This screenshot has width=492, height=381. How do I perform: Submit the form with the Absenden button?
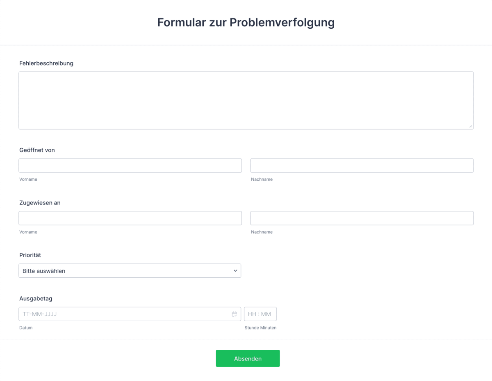pos(248,358)
